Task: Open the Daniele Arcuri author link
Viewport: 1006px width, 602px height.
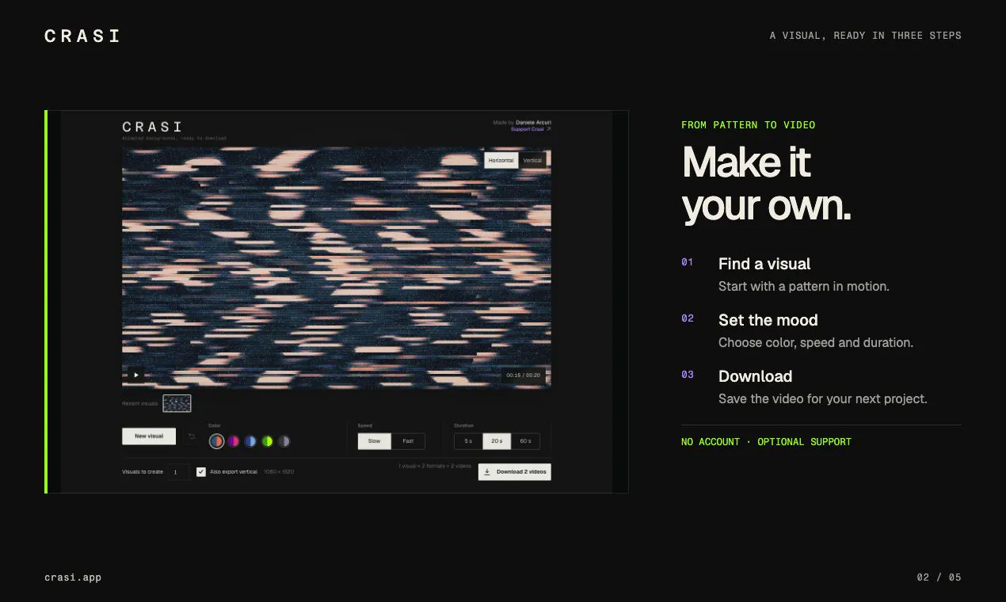Action: pos(533,123)
